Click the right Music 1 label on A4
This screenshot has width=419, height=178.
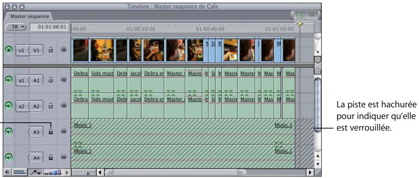pyautogui.click(x=284, y=151)
